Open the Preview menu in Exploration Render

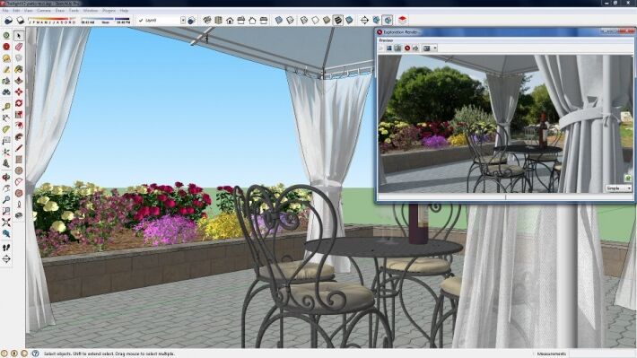click(x=386, y=40)
